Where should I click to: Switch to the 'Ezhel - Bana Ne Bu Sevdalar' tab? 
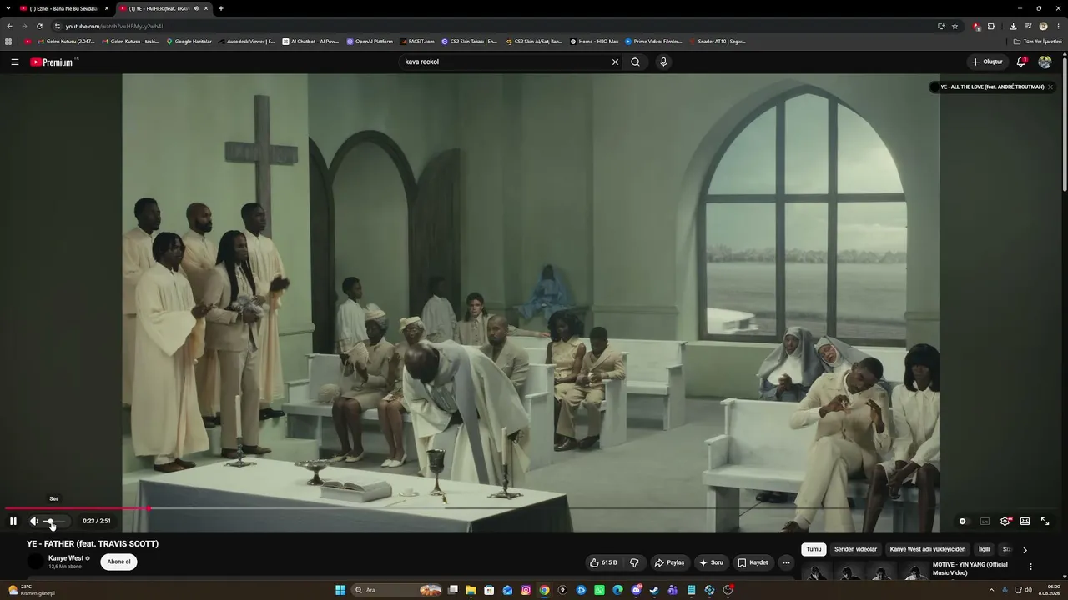63,8
